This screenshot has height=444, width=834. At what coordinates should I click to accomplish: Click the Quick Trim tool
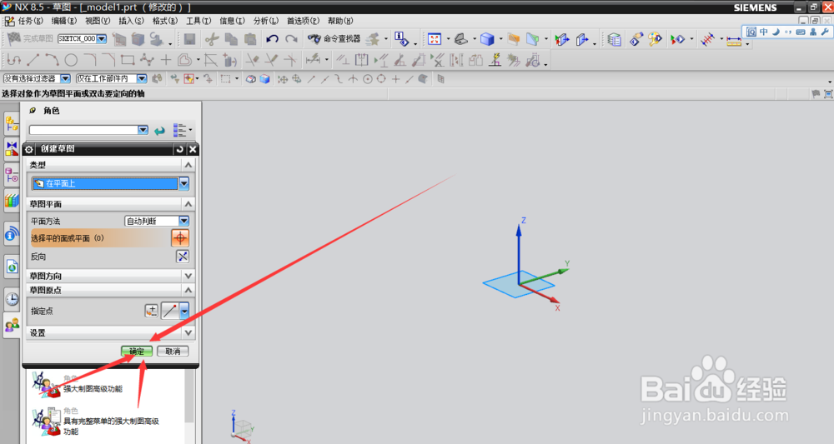(252, 60)
